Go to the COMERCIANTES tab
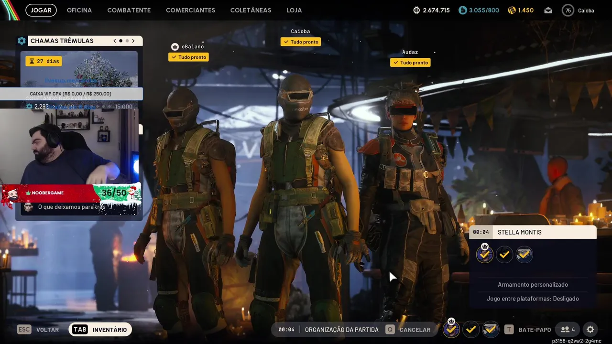The image size is (612, 344). (x=191, y=10)
